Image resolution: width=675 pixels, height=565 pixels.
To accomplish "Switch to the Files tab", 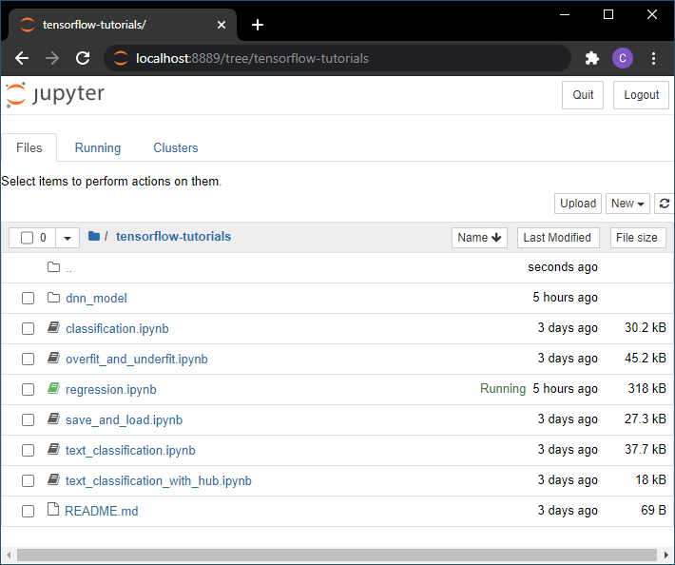I will click(29, 147).
